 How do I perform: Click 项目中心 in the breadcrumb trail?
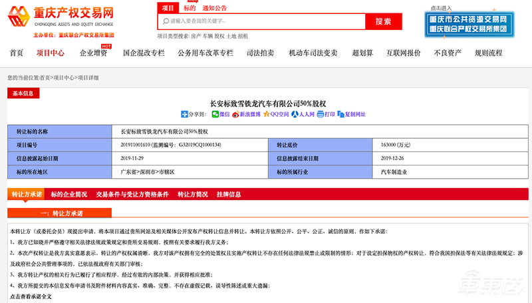point(64,78)
